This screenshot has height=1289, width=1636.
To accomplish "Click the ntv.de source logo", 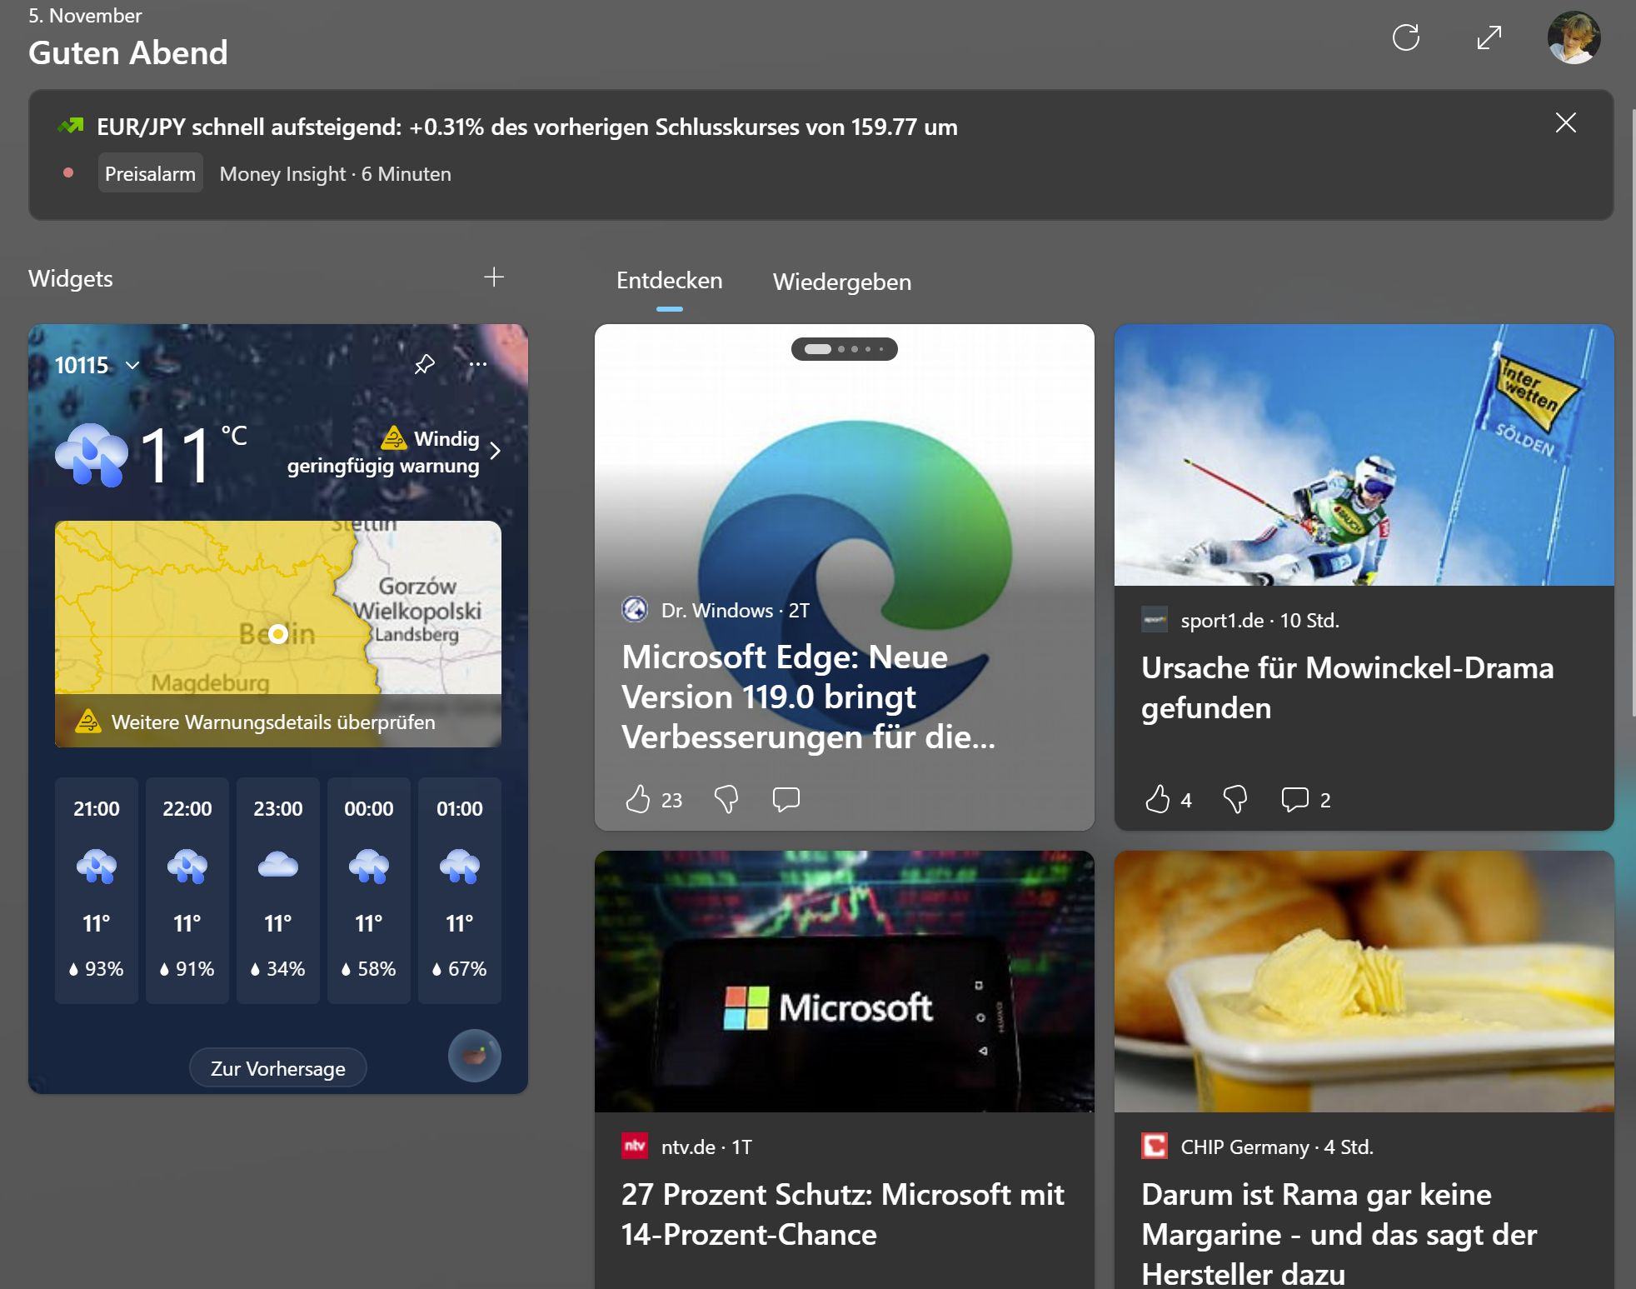I will pyautogui.click(x=635, y=1146).
